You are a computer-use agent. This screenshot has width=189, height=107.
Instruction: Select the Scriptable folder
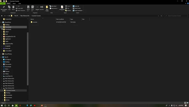8,46
